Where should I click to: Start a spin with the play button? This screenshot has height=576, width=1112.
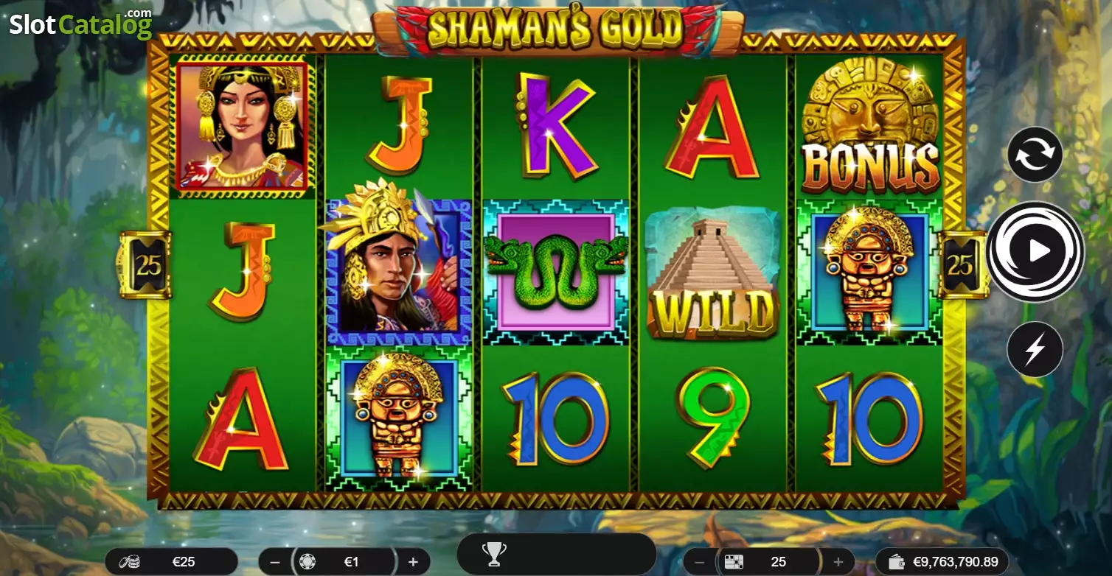(1035, 251)
